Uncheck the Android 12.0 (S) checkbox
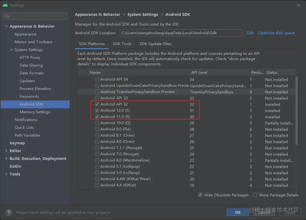 (97, 110)
